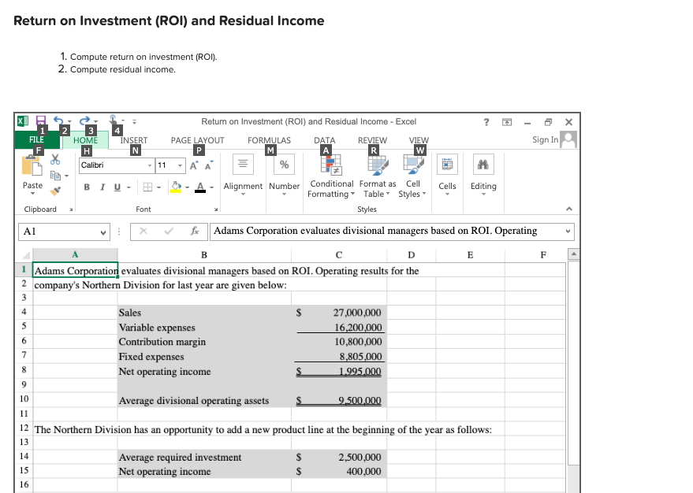The image size is (693, 493).
Task: Open Cell Styles menu
Action: [413, 176]
